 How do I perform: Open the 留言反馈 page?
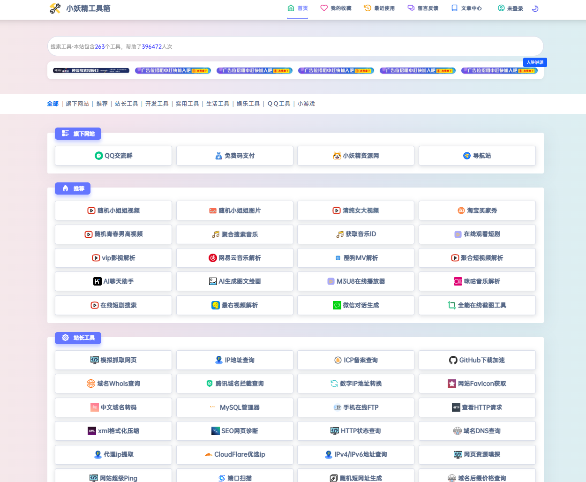(x=423, y=8)
